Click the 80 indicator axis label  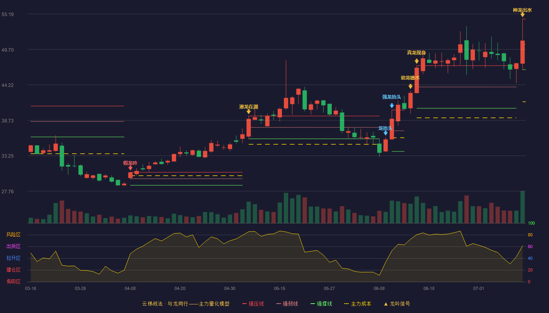click(530, 235)
